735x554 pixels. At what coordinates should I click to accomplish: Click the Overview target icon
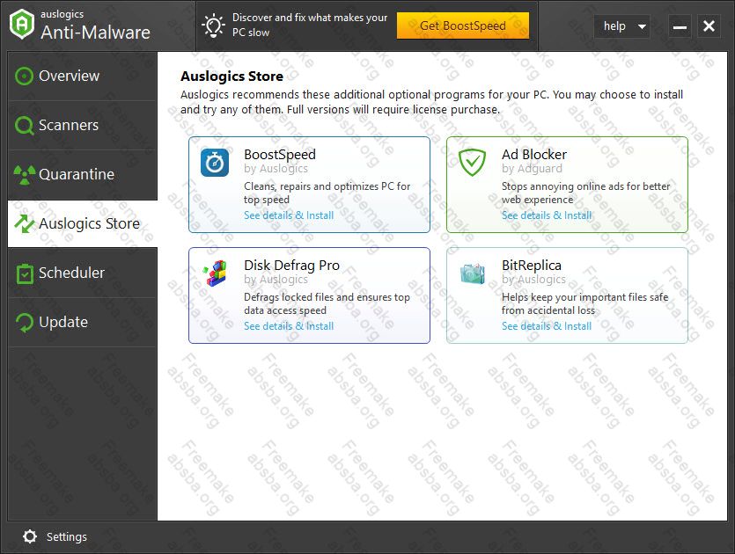tap(24, 76)
